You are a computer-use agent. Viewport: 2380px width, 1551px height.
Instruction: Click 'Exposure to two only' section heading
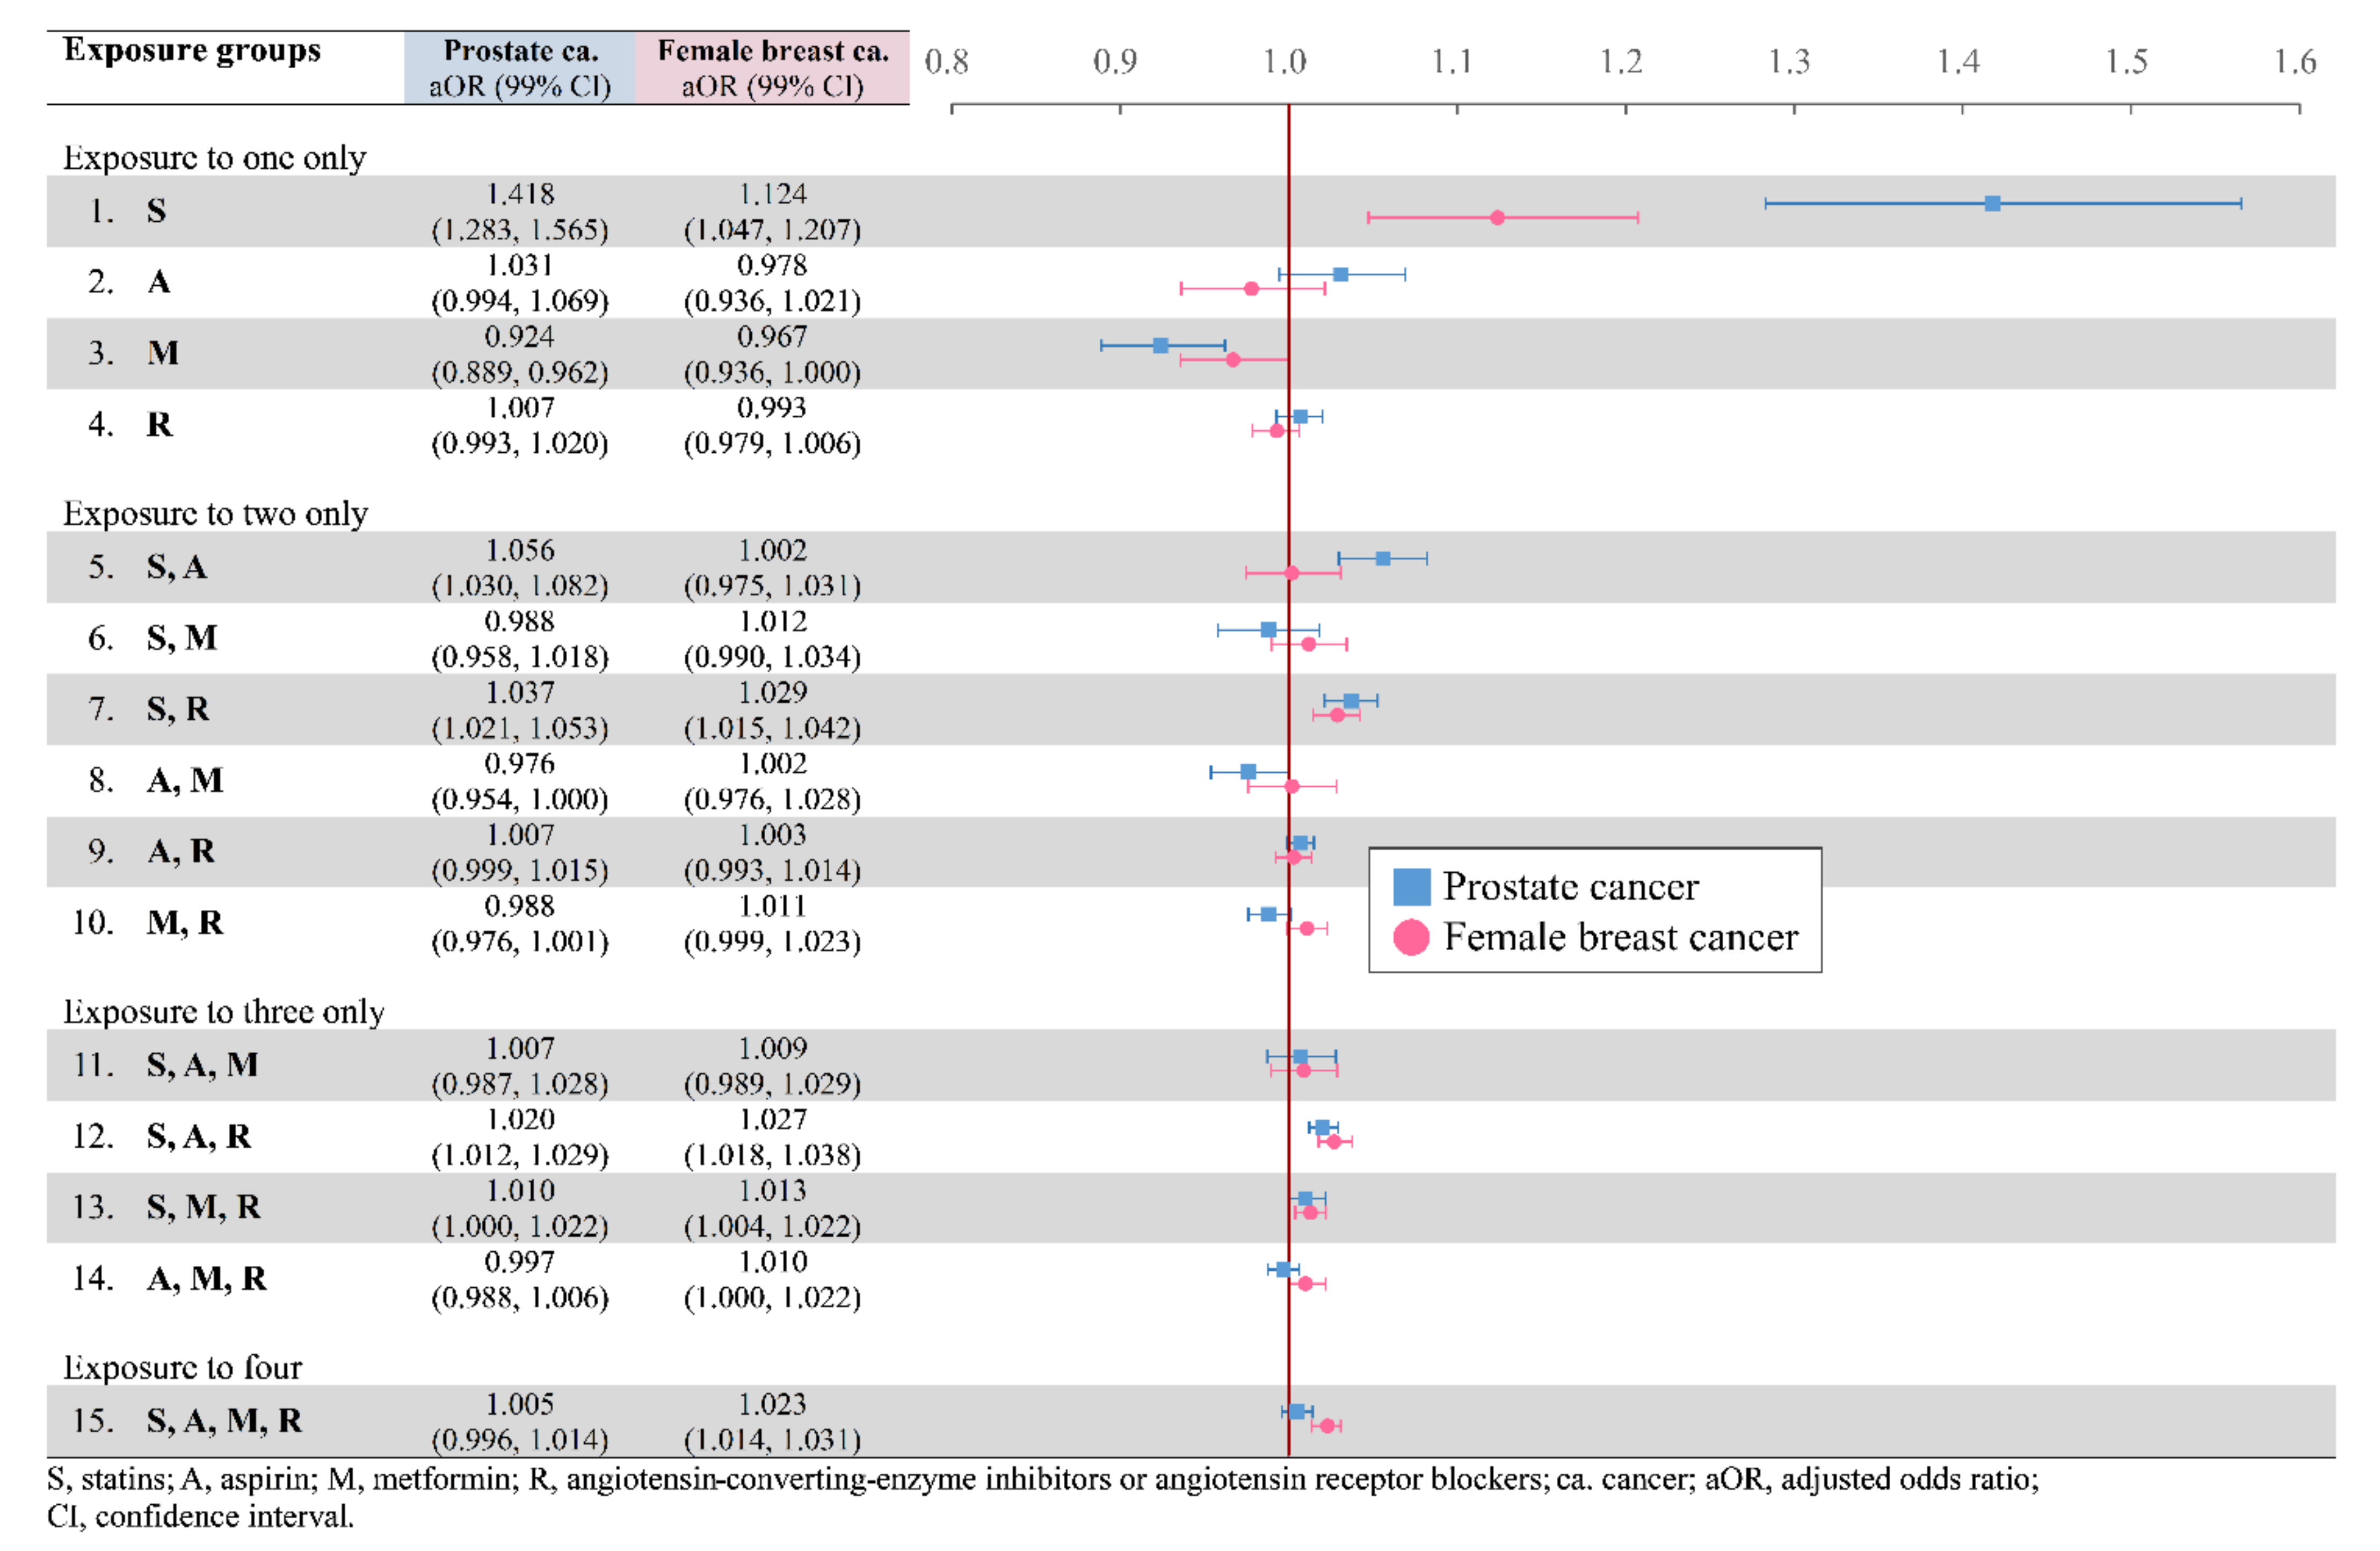(216, 514)
